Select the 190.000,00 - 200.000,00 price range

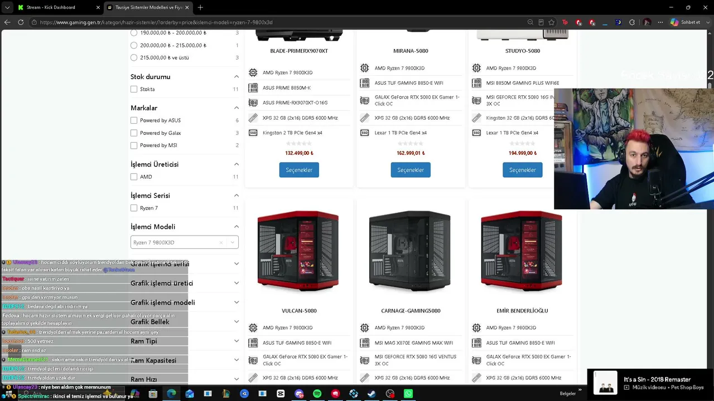click(x=134, y=33)
